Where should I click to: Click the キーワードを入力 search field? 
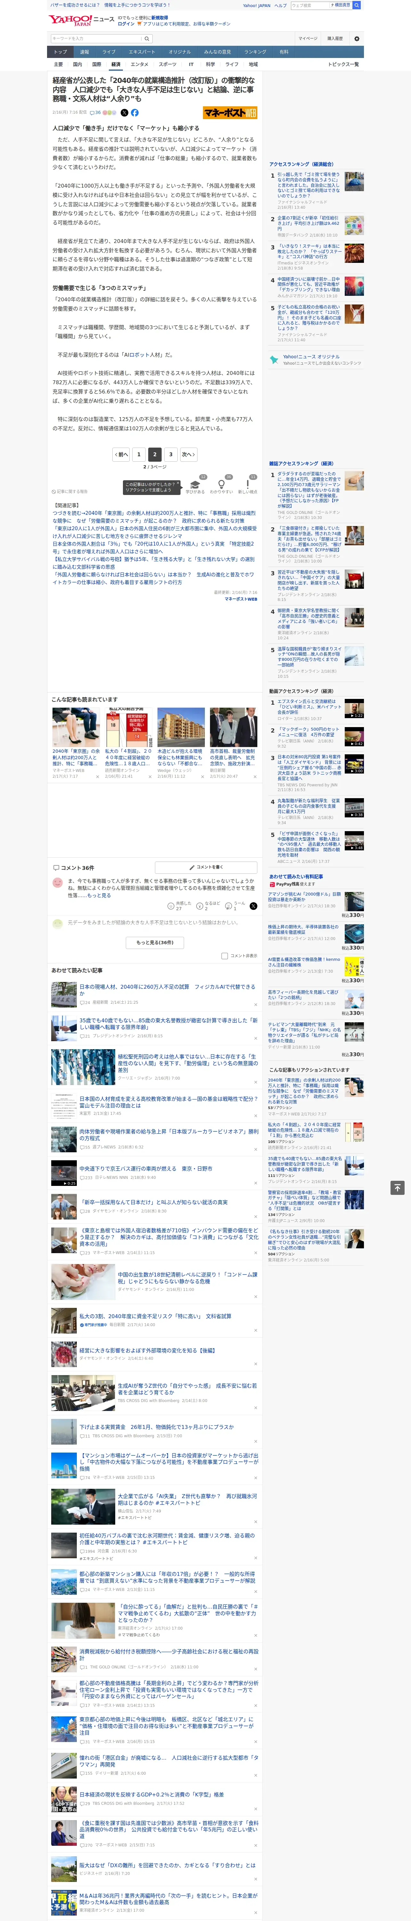click(96, 38)
